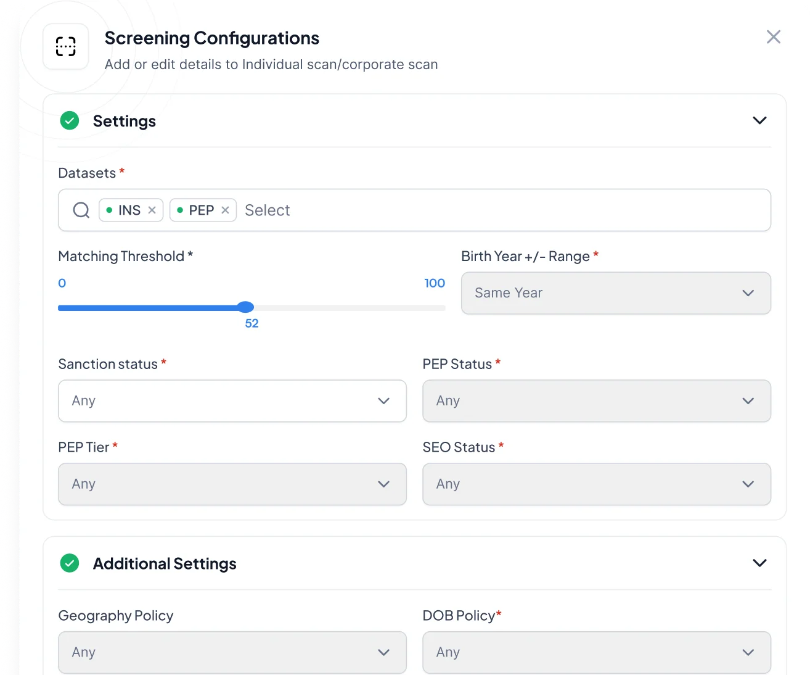Open the PEP Tier dropdown

pos(232,484)
